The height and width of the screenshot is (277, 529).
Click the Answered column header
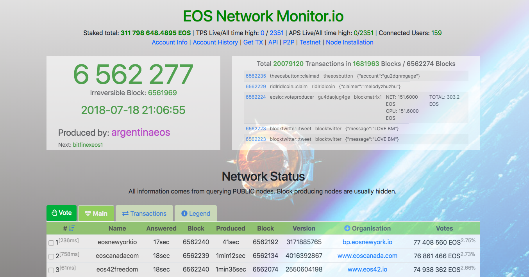tap(161, 229)
